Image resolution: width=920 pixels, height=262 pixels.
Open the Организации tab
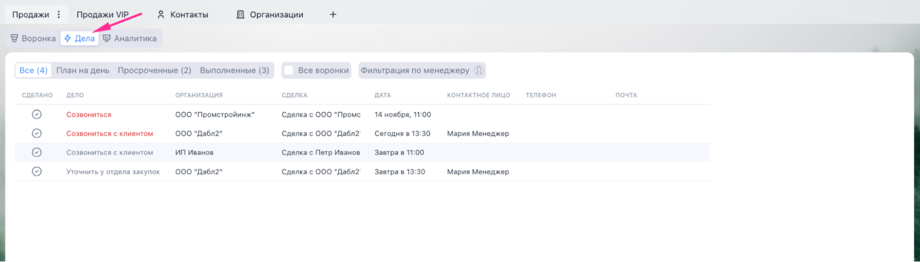[x=270, y=15]
